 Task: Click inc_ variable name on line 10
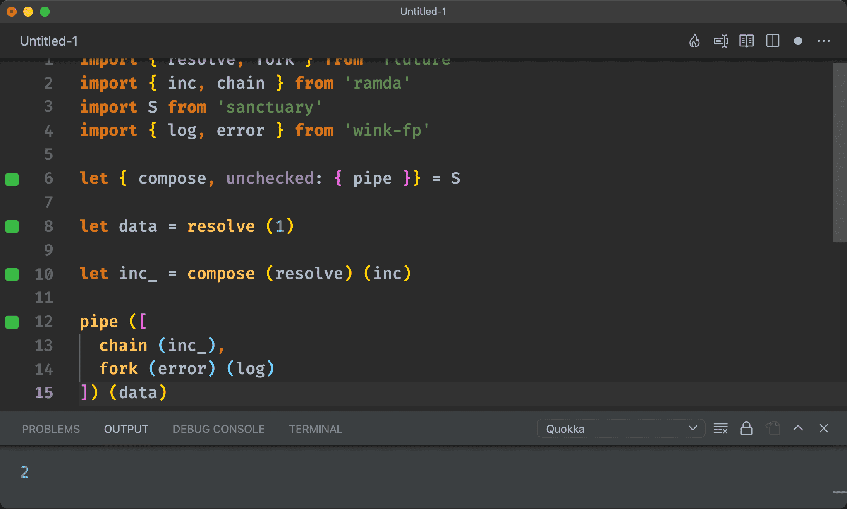pyautogui.click(x=138, y=274)
